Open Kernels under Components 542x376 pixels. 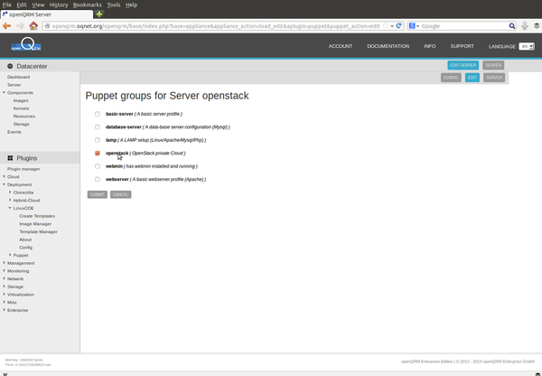[x=21, y=108]
